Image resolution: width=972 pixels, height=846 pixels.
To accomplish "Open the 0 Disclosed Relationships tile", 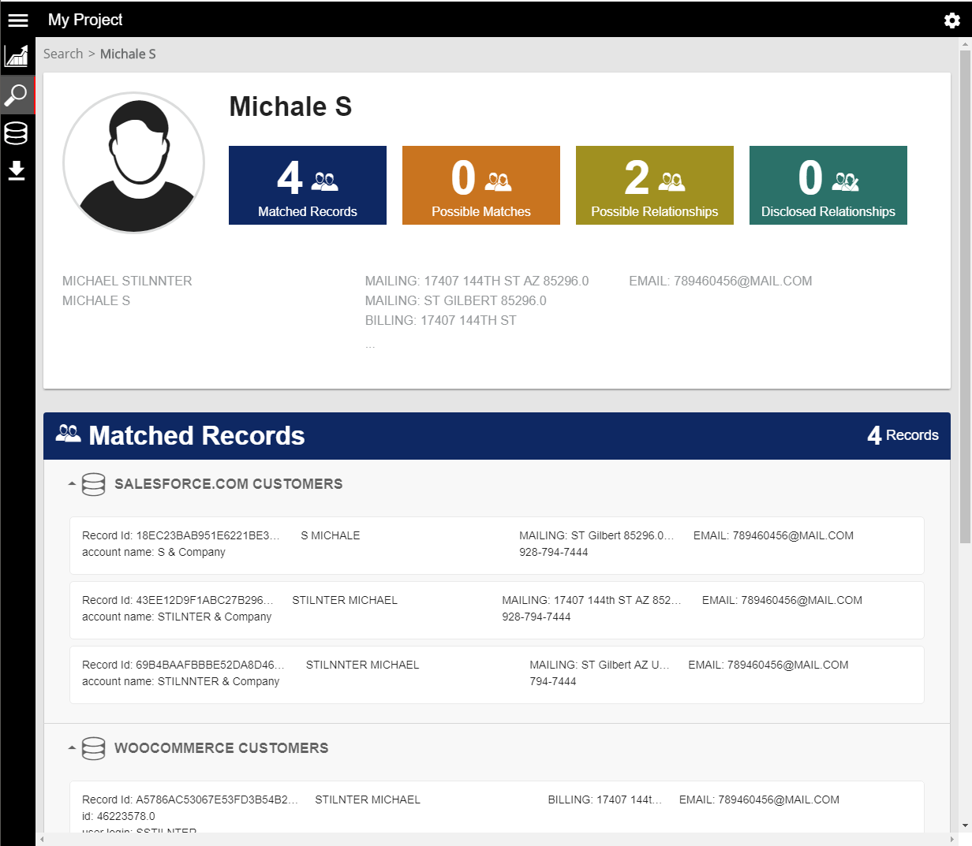I will coord(828,185).
